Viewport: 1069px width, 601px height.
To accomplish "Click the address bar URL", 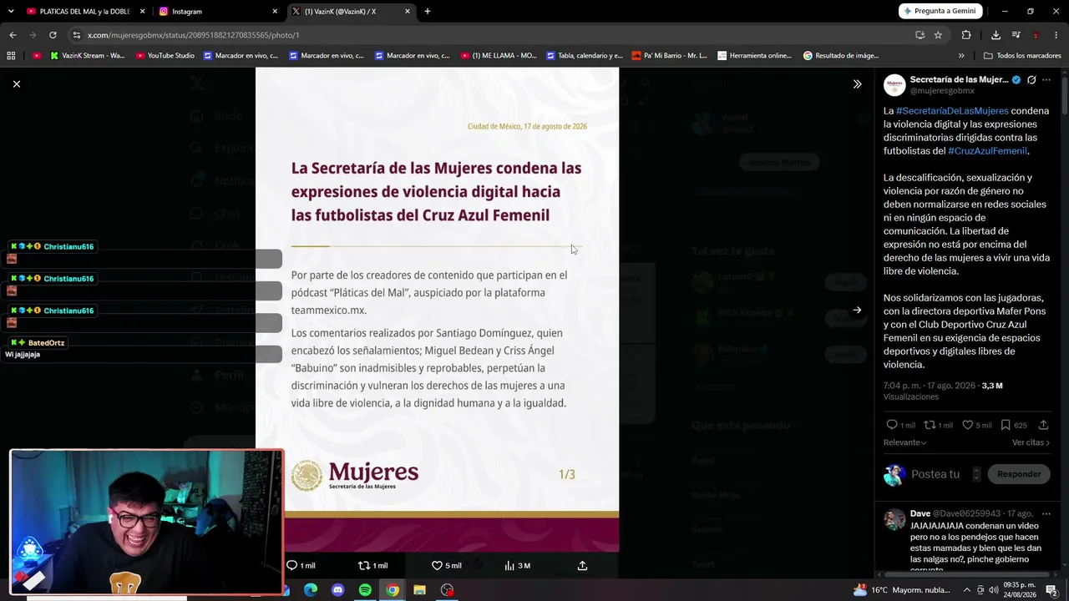I will [194, 35].
